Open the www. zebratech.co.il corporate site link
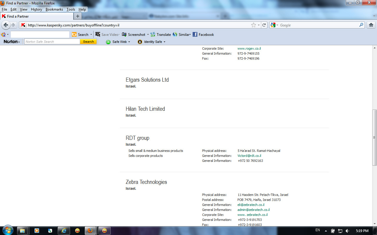The height and width of the screenshot is (235, 377). coord(252,215)
